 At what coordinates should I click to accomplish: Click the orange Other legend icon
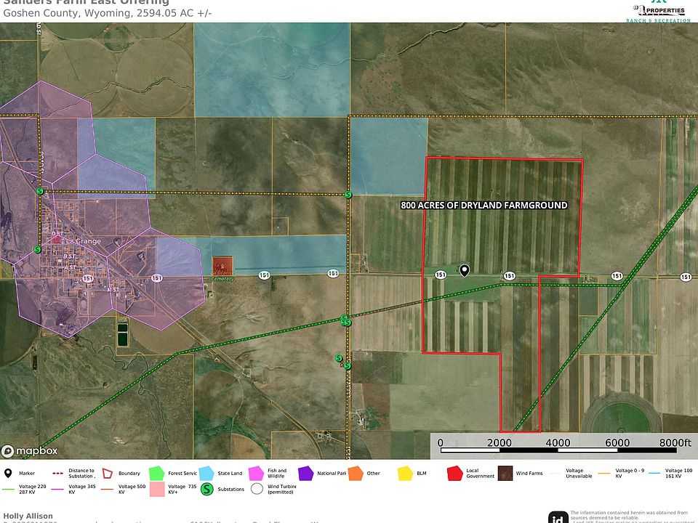[x=356, y=473]
